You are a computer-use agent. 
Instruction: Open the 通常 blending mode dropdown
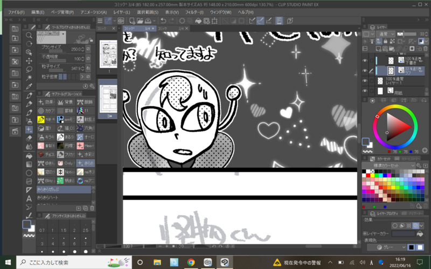coord(386,34)
